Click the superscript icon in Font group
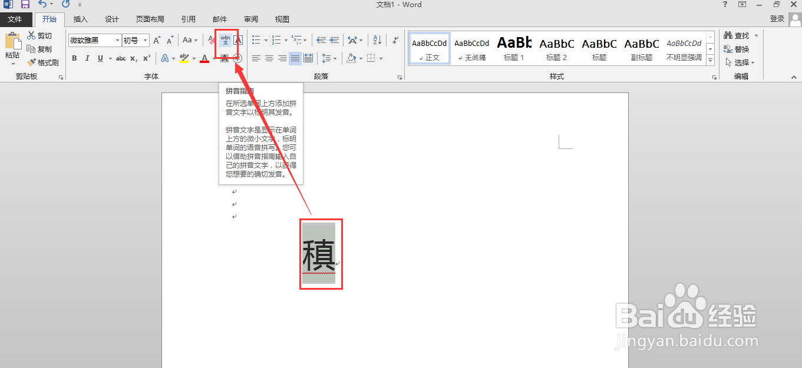This screenshot has width=802, height=368. point(146,58)
